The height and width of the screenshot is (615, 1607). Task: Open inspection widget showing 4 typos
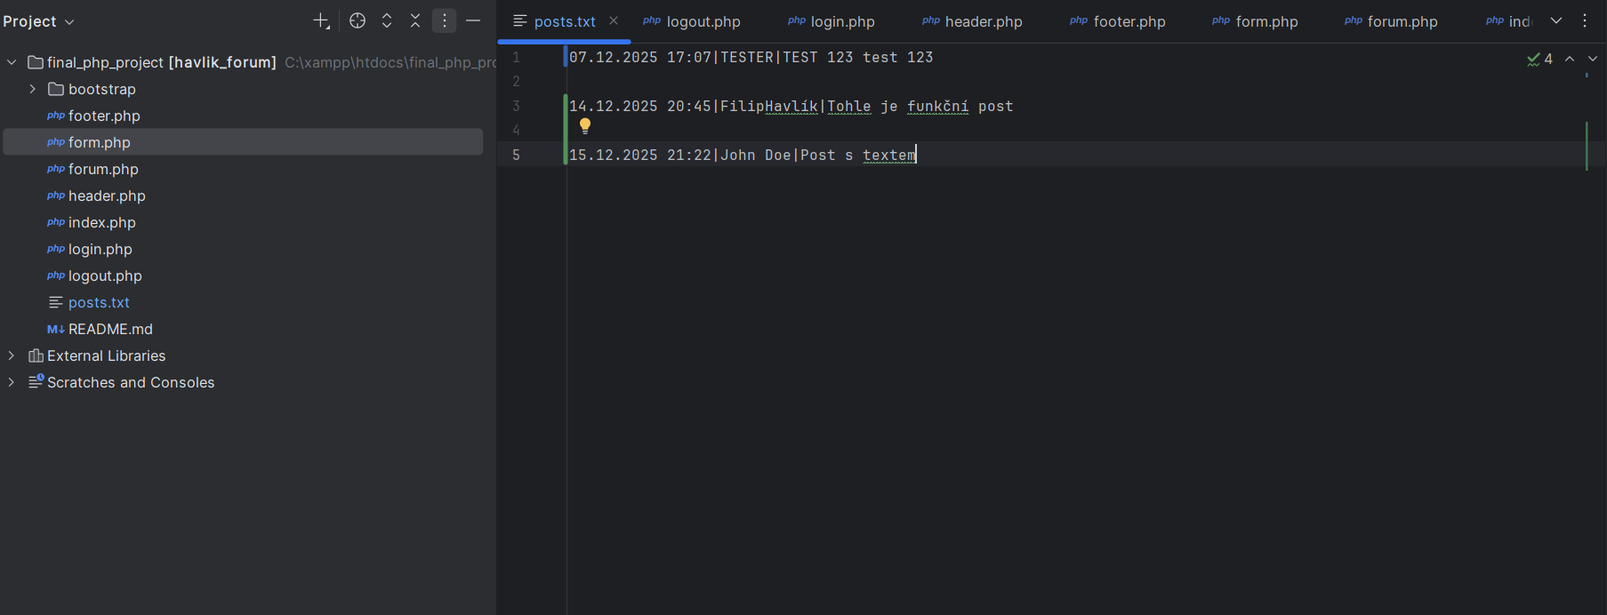(x=1539, y=59)
